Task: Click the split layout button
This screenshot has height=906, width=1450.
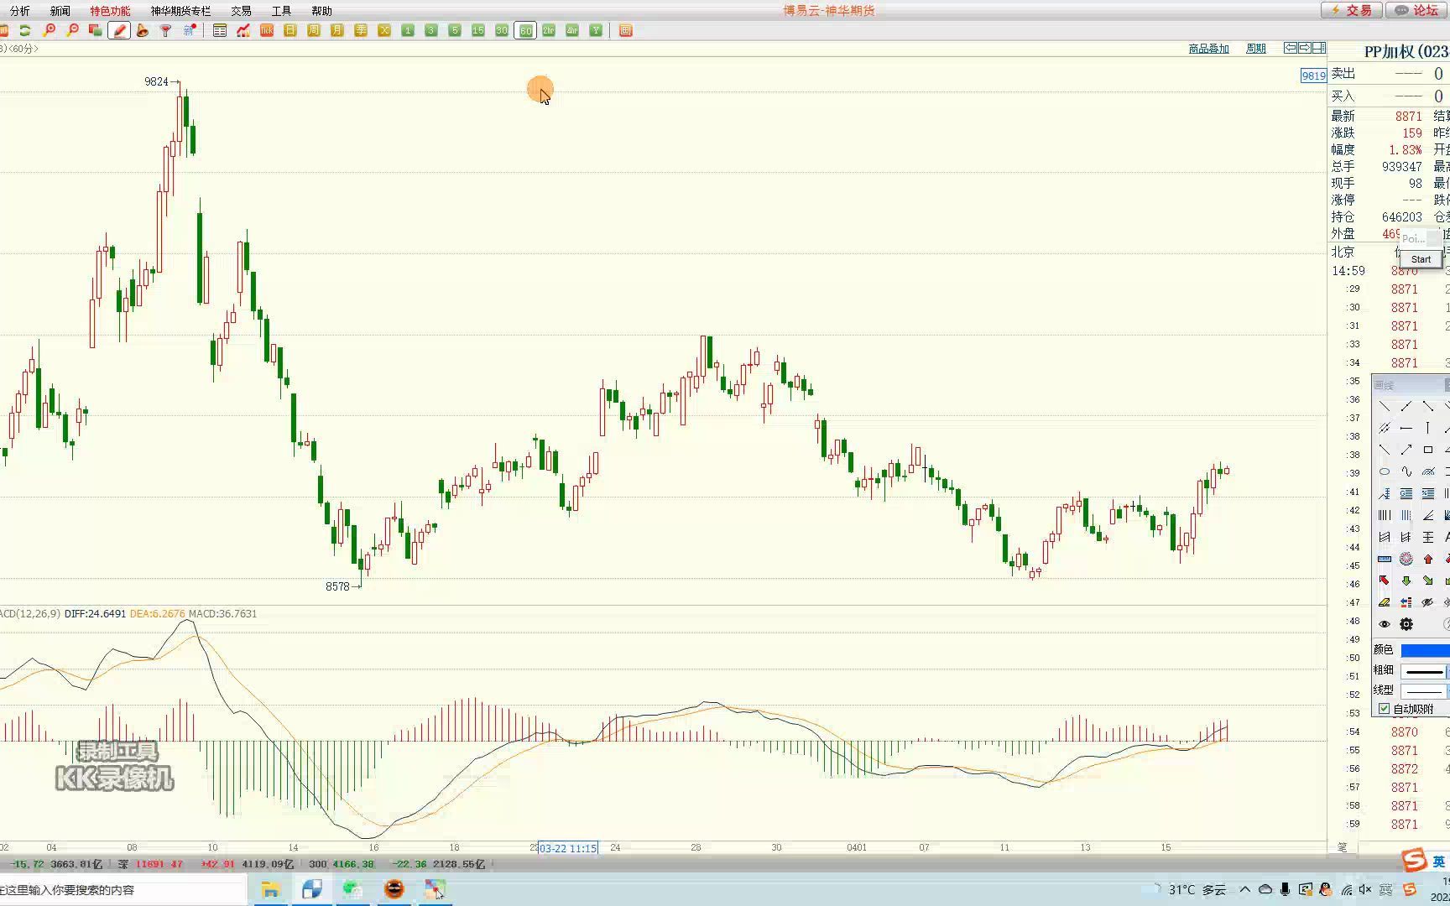Action: 1318,48
